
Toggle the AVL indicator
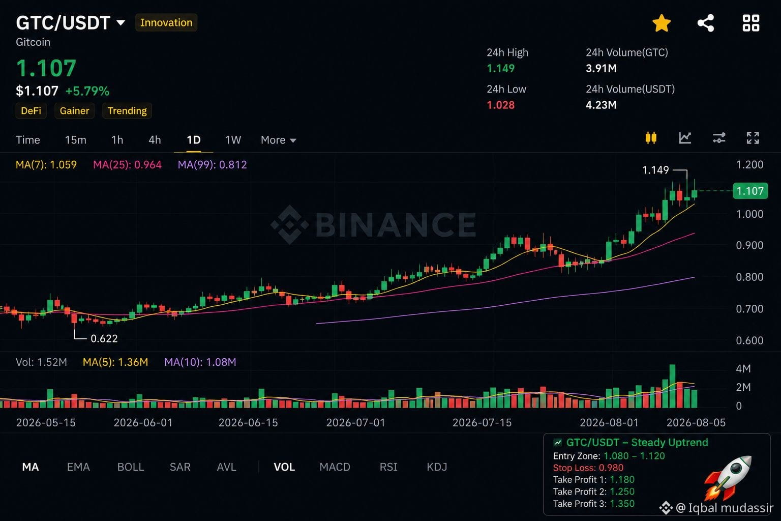click(226, 467)
